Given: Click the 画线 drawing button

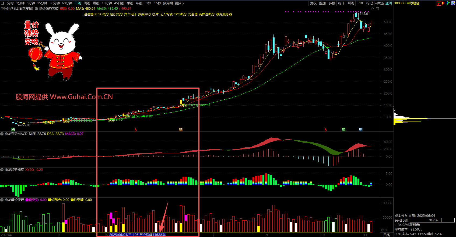Looking at the screenshot, I should 351,3.
